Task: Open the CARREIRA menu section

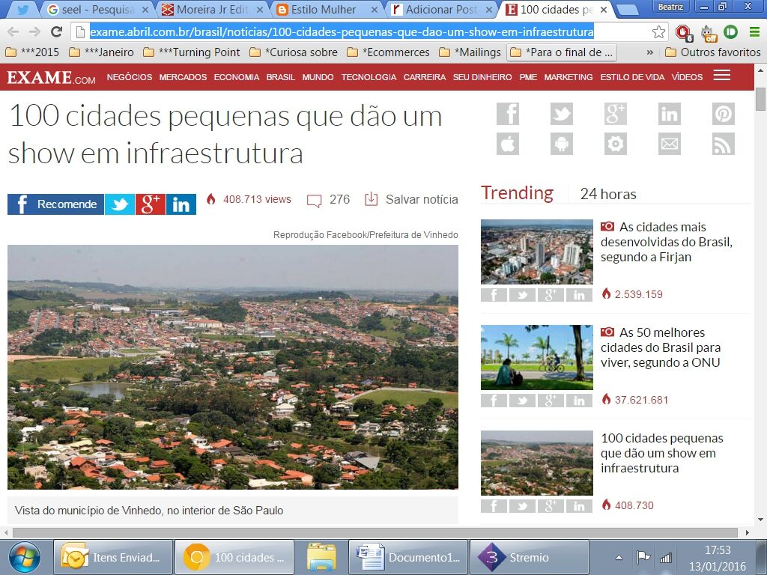Action: coord(425,77)
